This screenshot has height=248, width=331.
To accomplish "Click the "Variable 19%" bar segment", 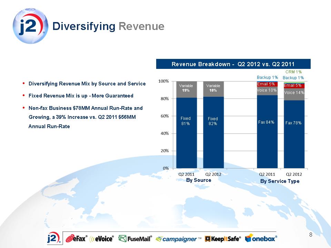I will pyautogui.click(x=187, y=90).
